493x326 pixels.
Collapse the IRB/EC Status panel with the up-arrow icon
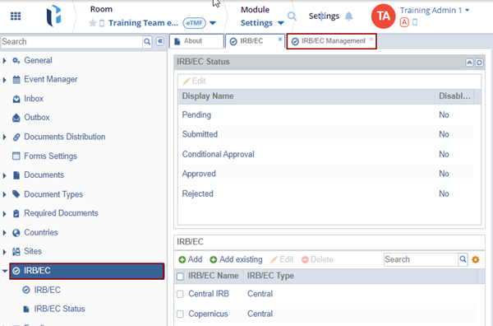tap(469, 63)
